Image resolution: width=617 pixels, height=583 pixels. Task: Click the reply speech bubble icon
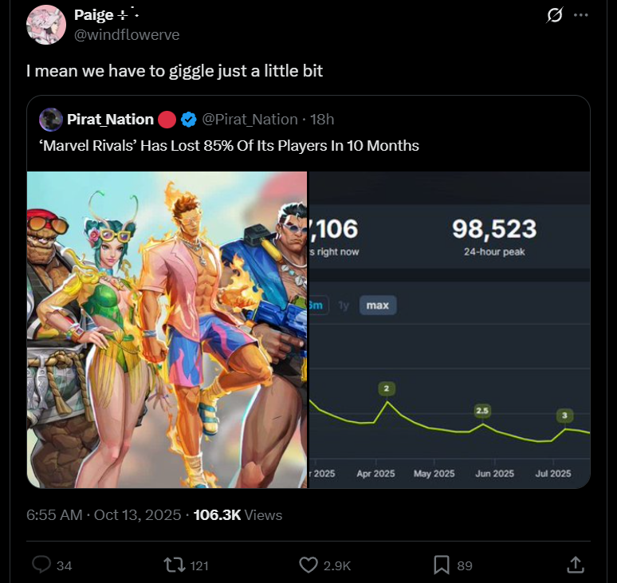point(41,565)
